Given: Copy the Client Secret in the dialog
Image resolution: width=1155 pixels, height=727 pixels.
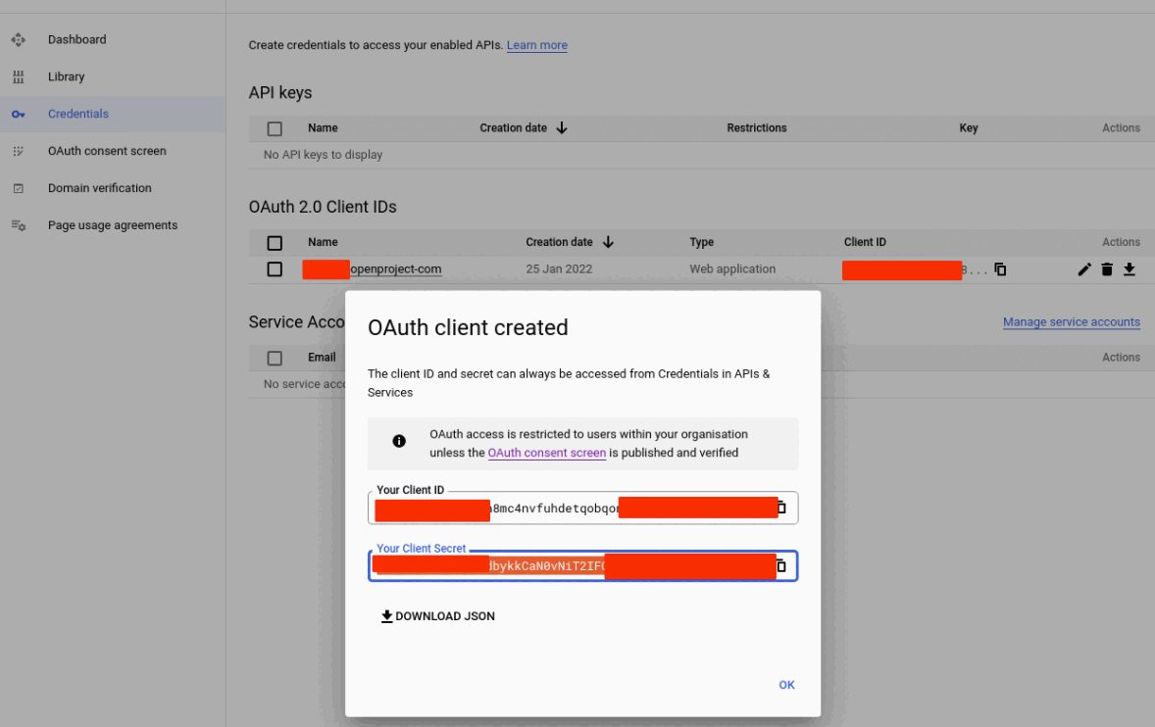Looking at the screenshot, I should click(x=781, y=565).
